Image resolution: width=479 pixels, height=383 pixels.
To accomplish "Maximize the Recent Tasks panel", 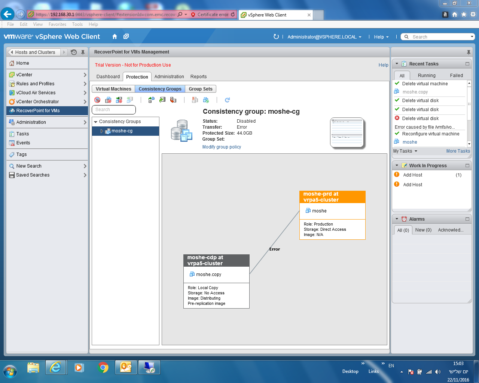I will click(x=467, y=64).
